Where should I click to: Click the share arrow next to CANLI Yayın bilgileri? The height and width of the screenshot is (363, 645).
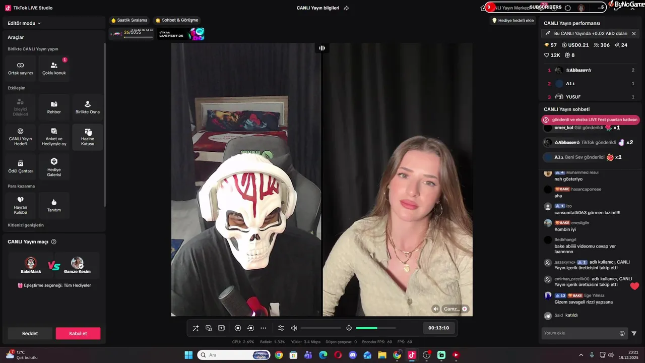(x=346, y=8)
